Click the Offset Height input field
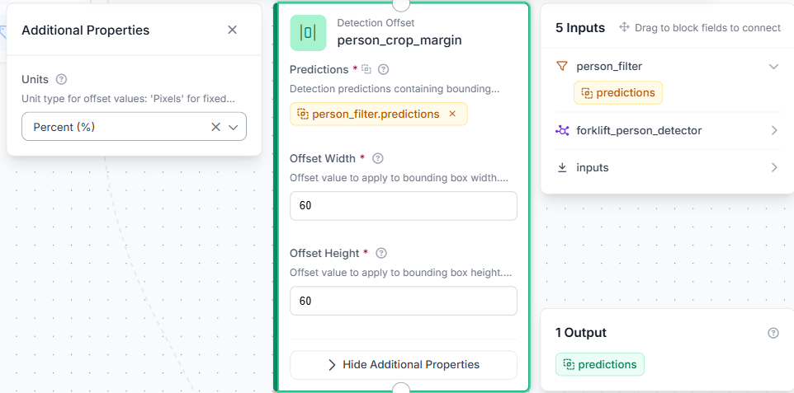 pyautogui.click(x=404, y=301)
